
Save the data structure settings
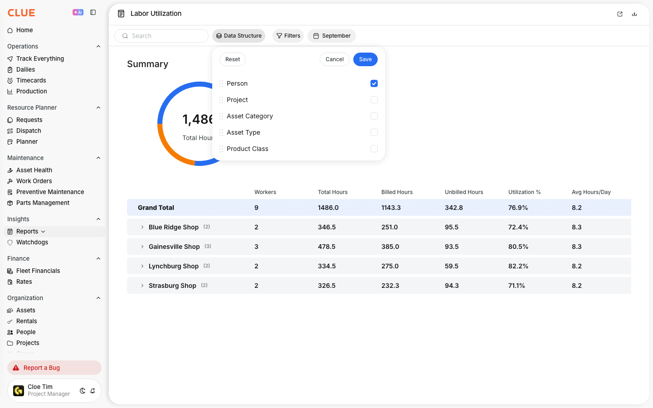365,59
